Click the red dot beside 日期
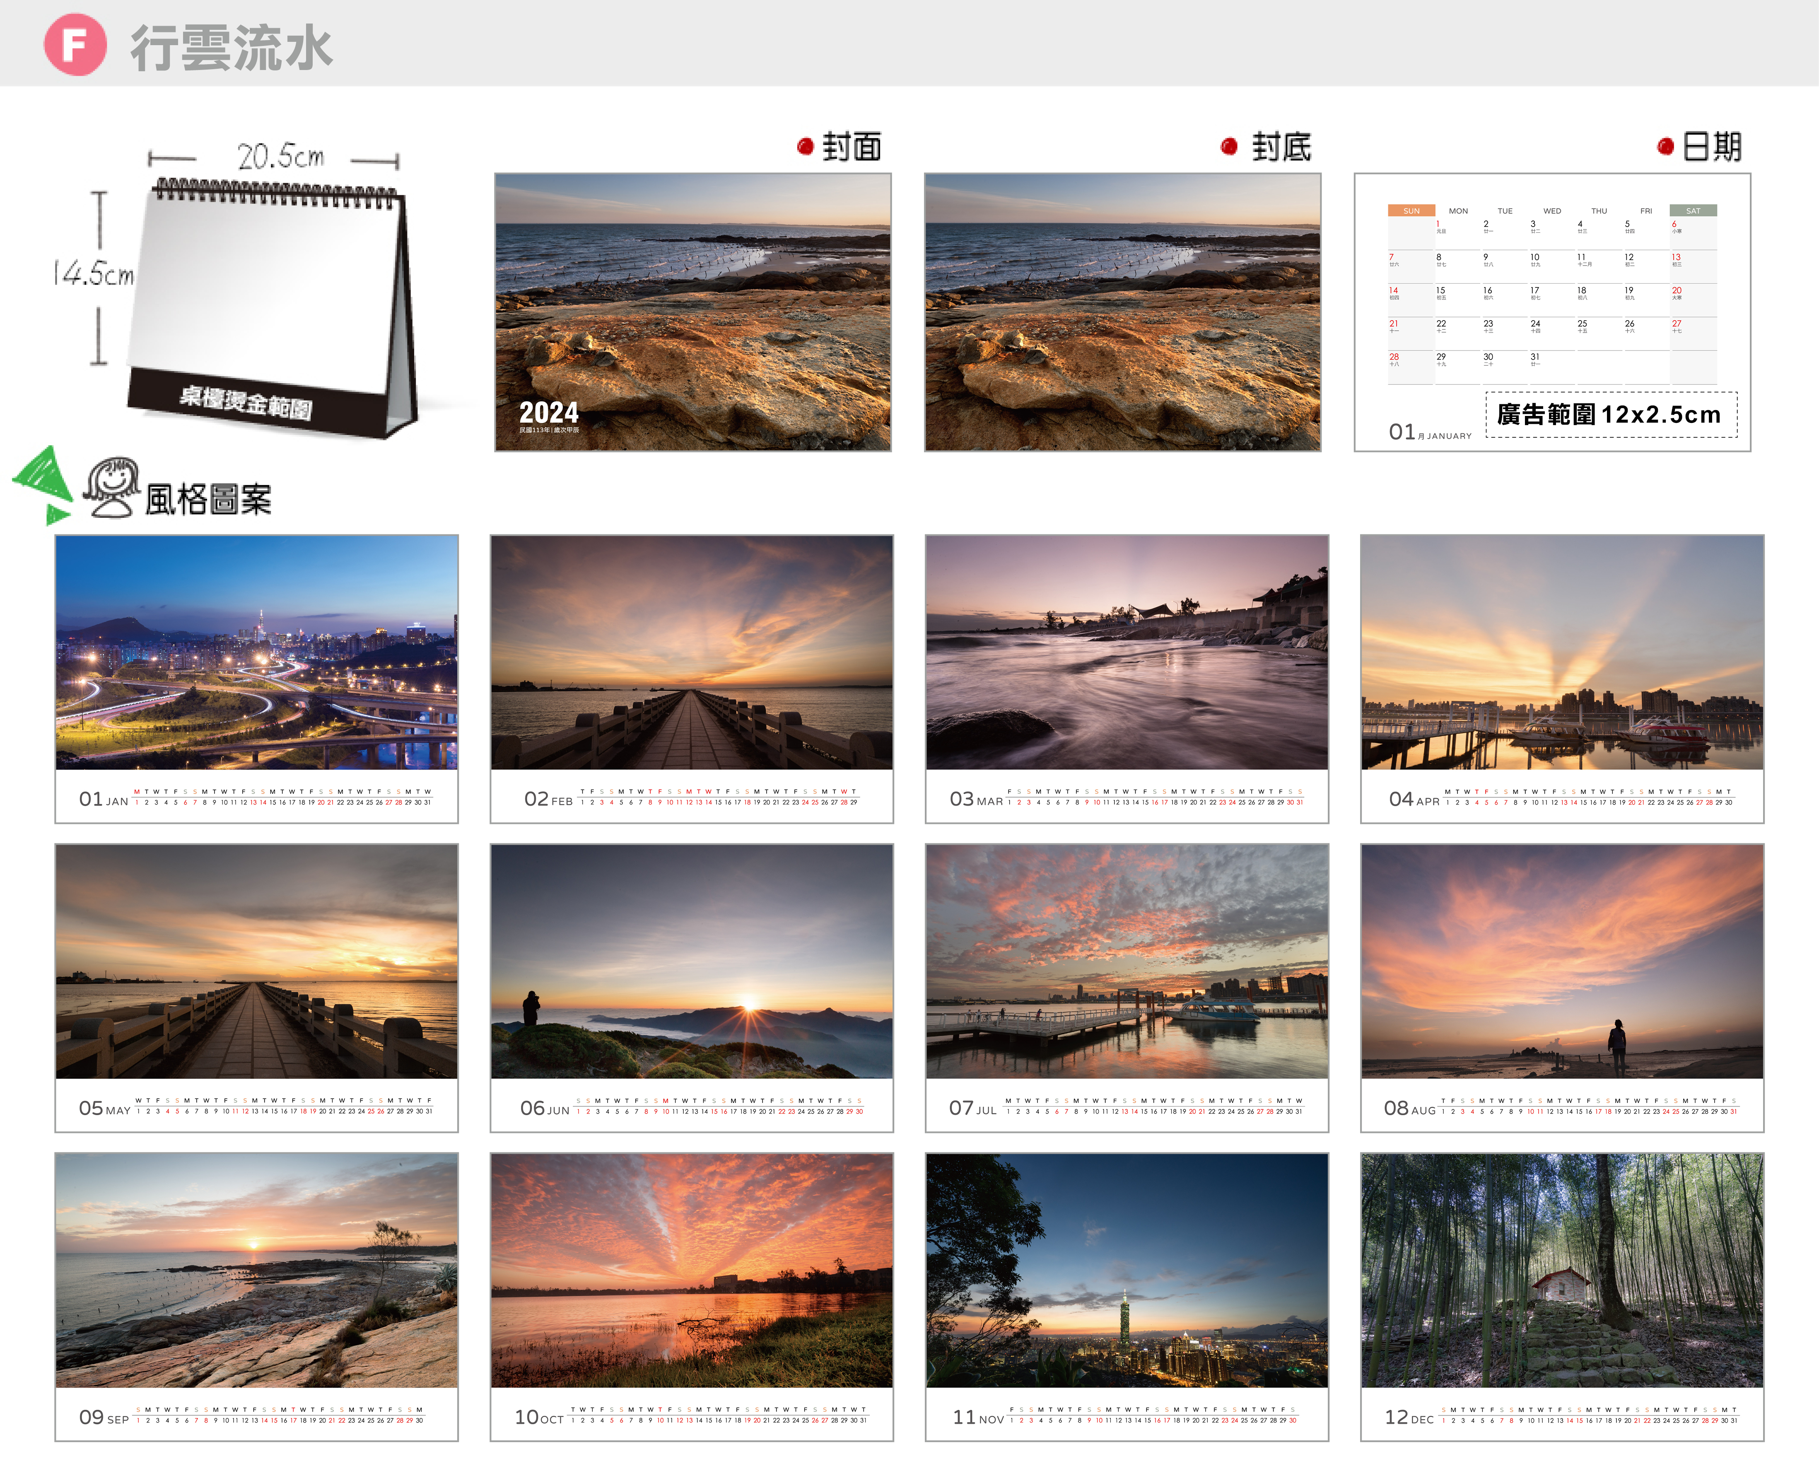 pos(1665,147)
